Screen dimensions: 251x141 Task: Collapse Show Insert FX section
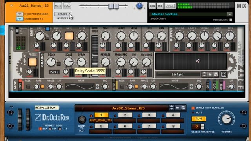click(x=20, y=19)
